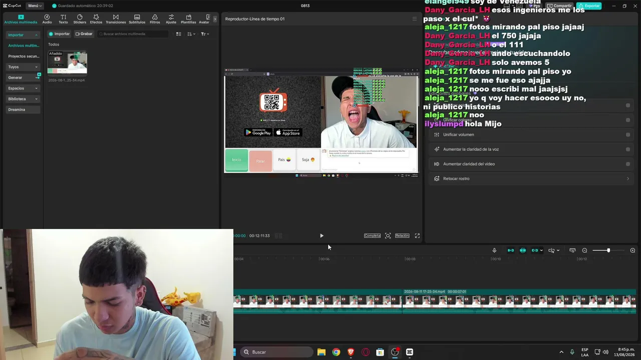Enable the Unificar volumen checkbox
This screenshot has width=641, height=360.
628,134
